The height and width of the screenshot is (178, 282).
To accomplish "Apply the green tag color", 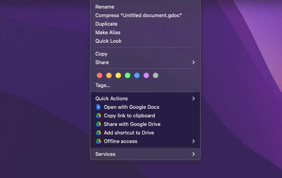I will 128,75.
